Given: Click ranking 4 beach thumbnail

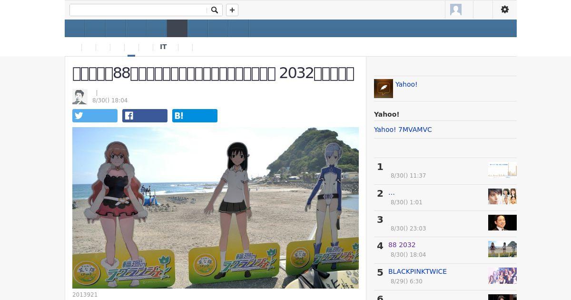Looking at the screenshot, I should 502,249.
